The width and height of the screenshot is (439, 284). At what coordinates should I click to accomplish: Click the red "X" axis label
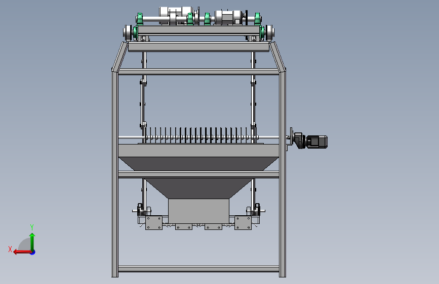tap(10, 249)
